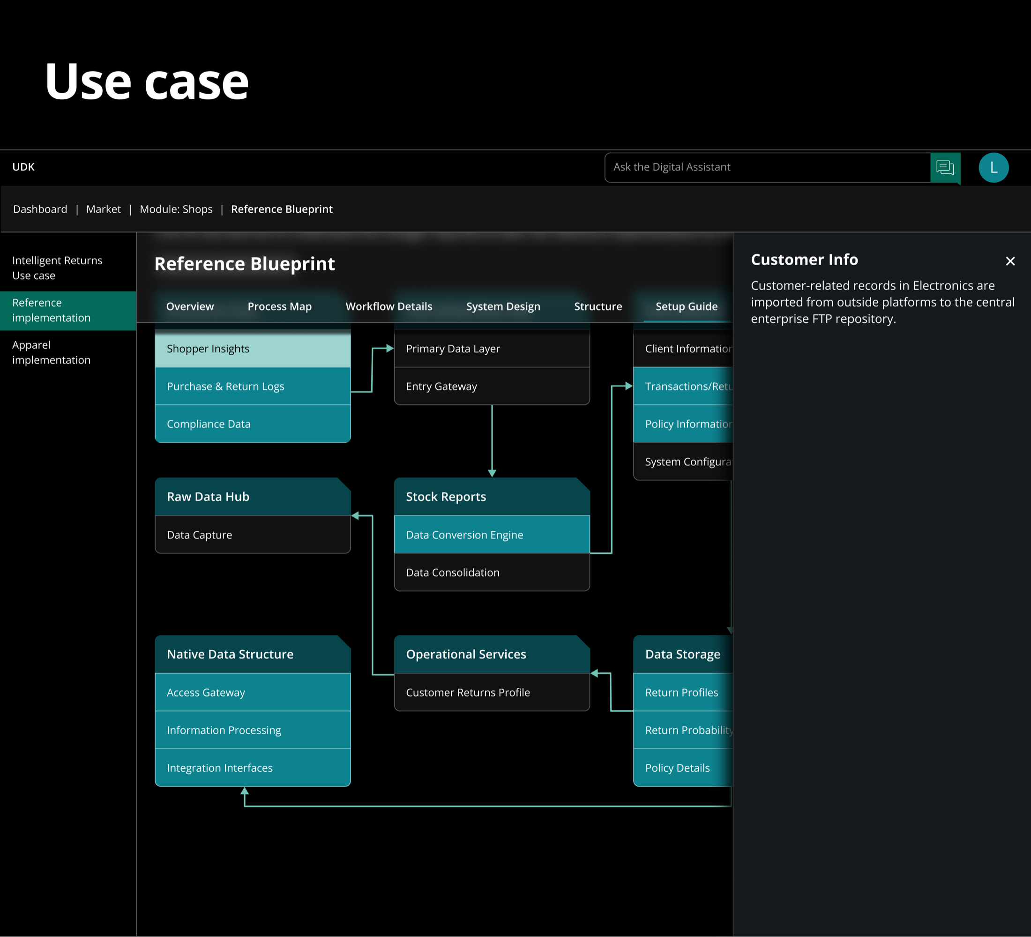1031x937 pixels.
Task: Open the System Design tab
Action: (503, 306)
